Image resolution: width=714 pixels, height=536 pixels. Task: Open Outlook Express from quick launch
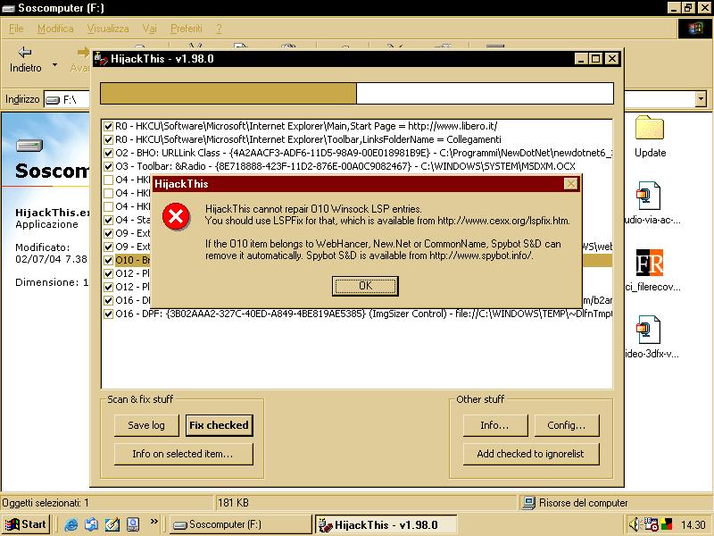point(92,524)
